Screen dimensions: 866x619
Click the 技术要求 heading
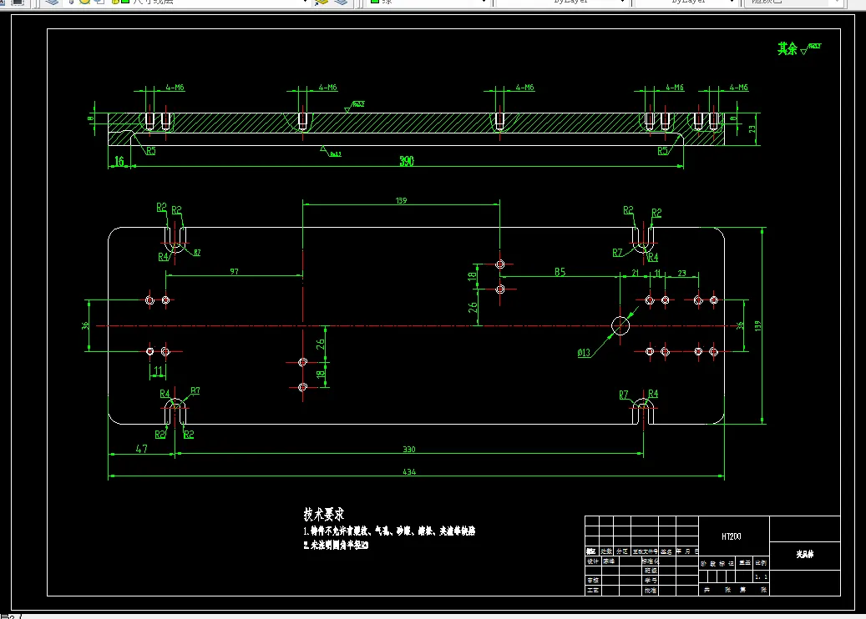324,514
